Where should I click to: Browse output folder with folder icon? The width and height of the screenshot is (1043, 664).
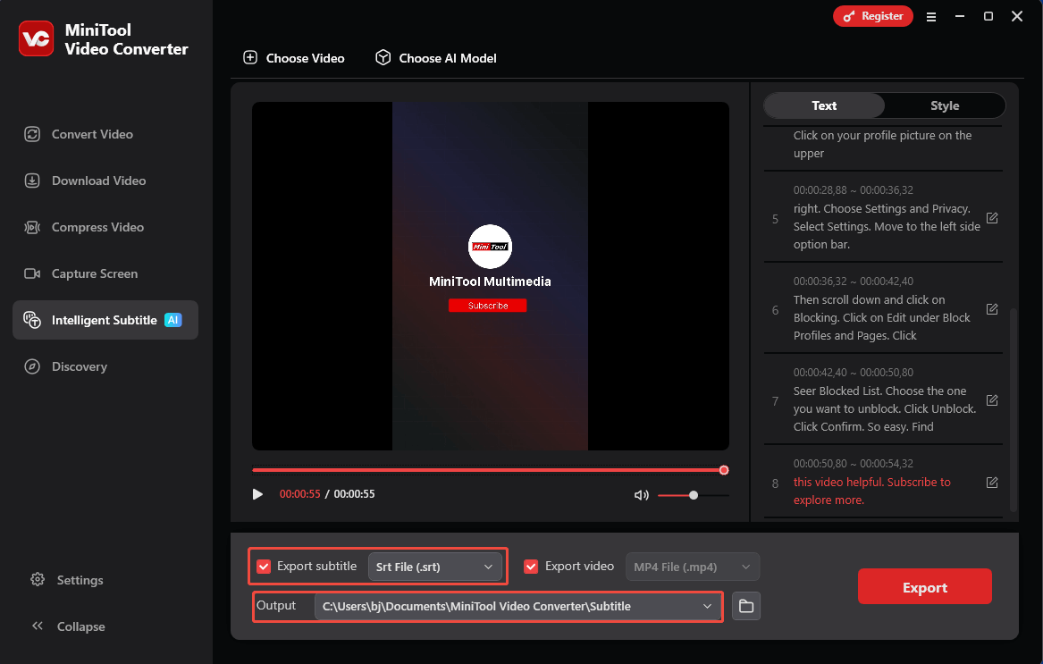pos(746,606)
